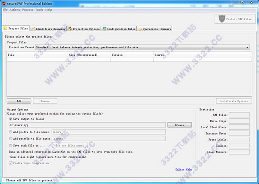Open the Process menu

click(28, 10)
